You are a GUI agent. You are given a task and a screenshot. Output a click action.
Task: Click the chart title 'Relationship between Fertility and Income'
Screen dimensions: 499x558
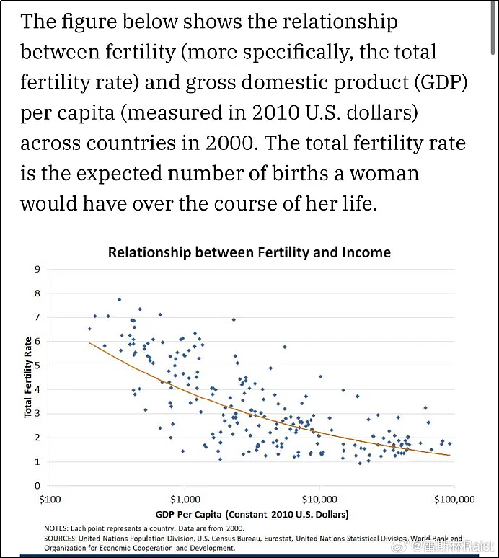click(249, 252)
